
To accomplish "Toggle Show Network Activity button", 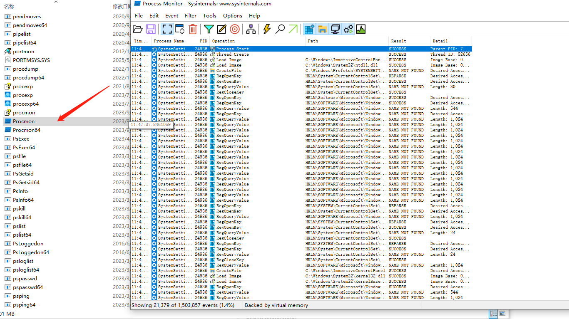I will [335, 29].
